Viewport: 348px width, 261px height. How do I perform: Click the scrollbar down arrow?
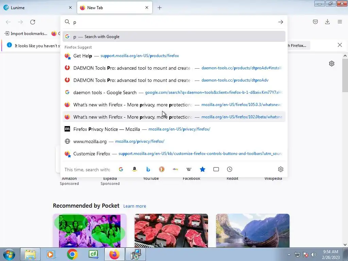coord(345,245)
